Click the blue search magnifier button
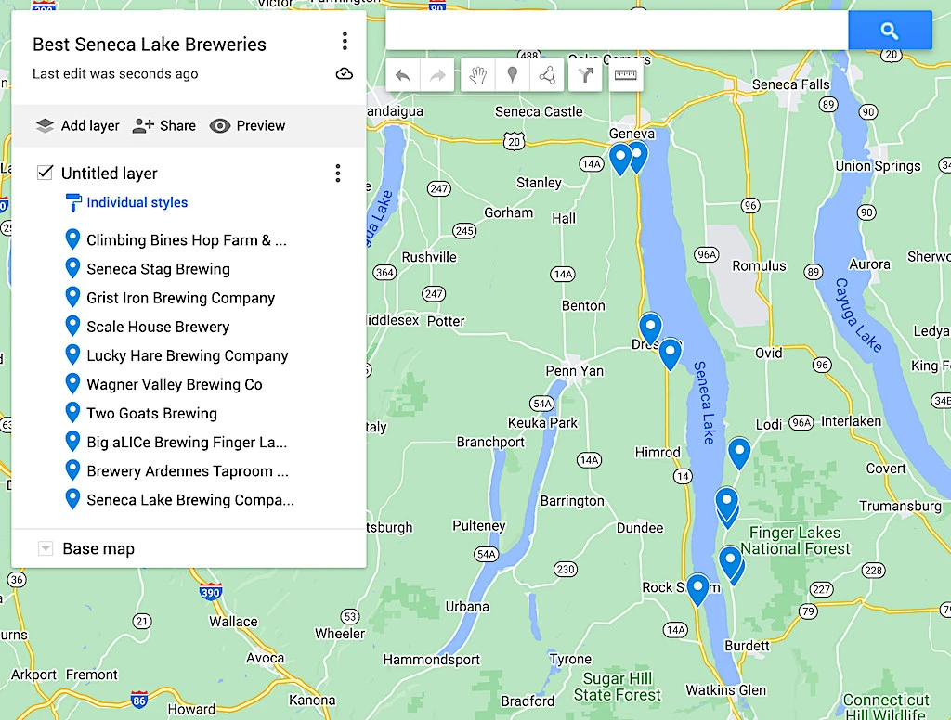951x720 pixels. (890, 31)
